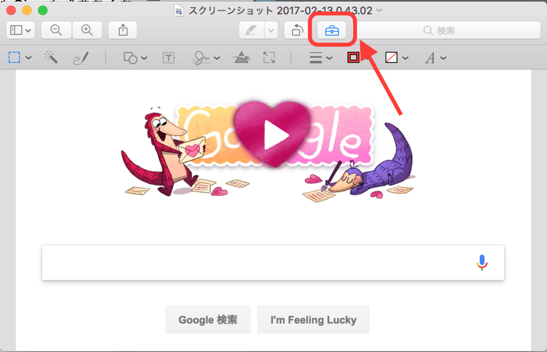Image resolution: width=547 pixels, height=352 pixels.
Task: Open the Signature tool menu
Action: click(x=206, y=58)
